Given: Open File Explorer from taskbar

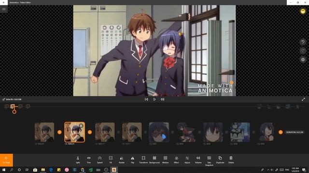Looking at the screenshot, I should [x=43, y=170].
